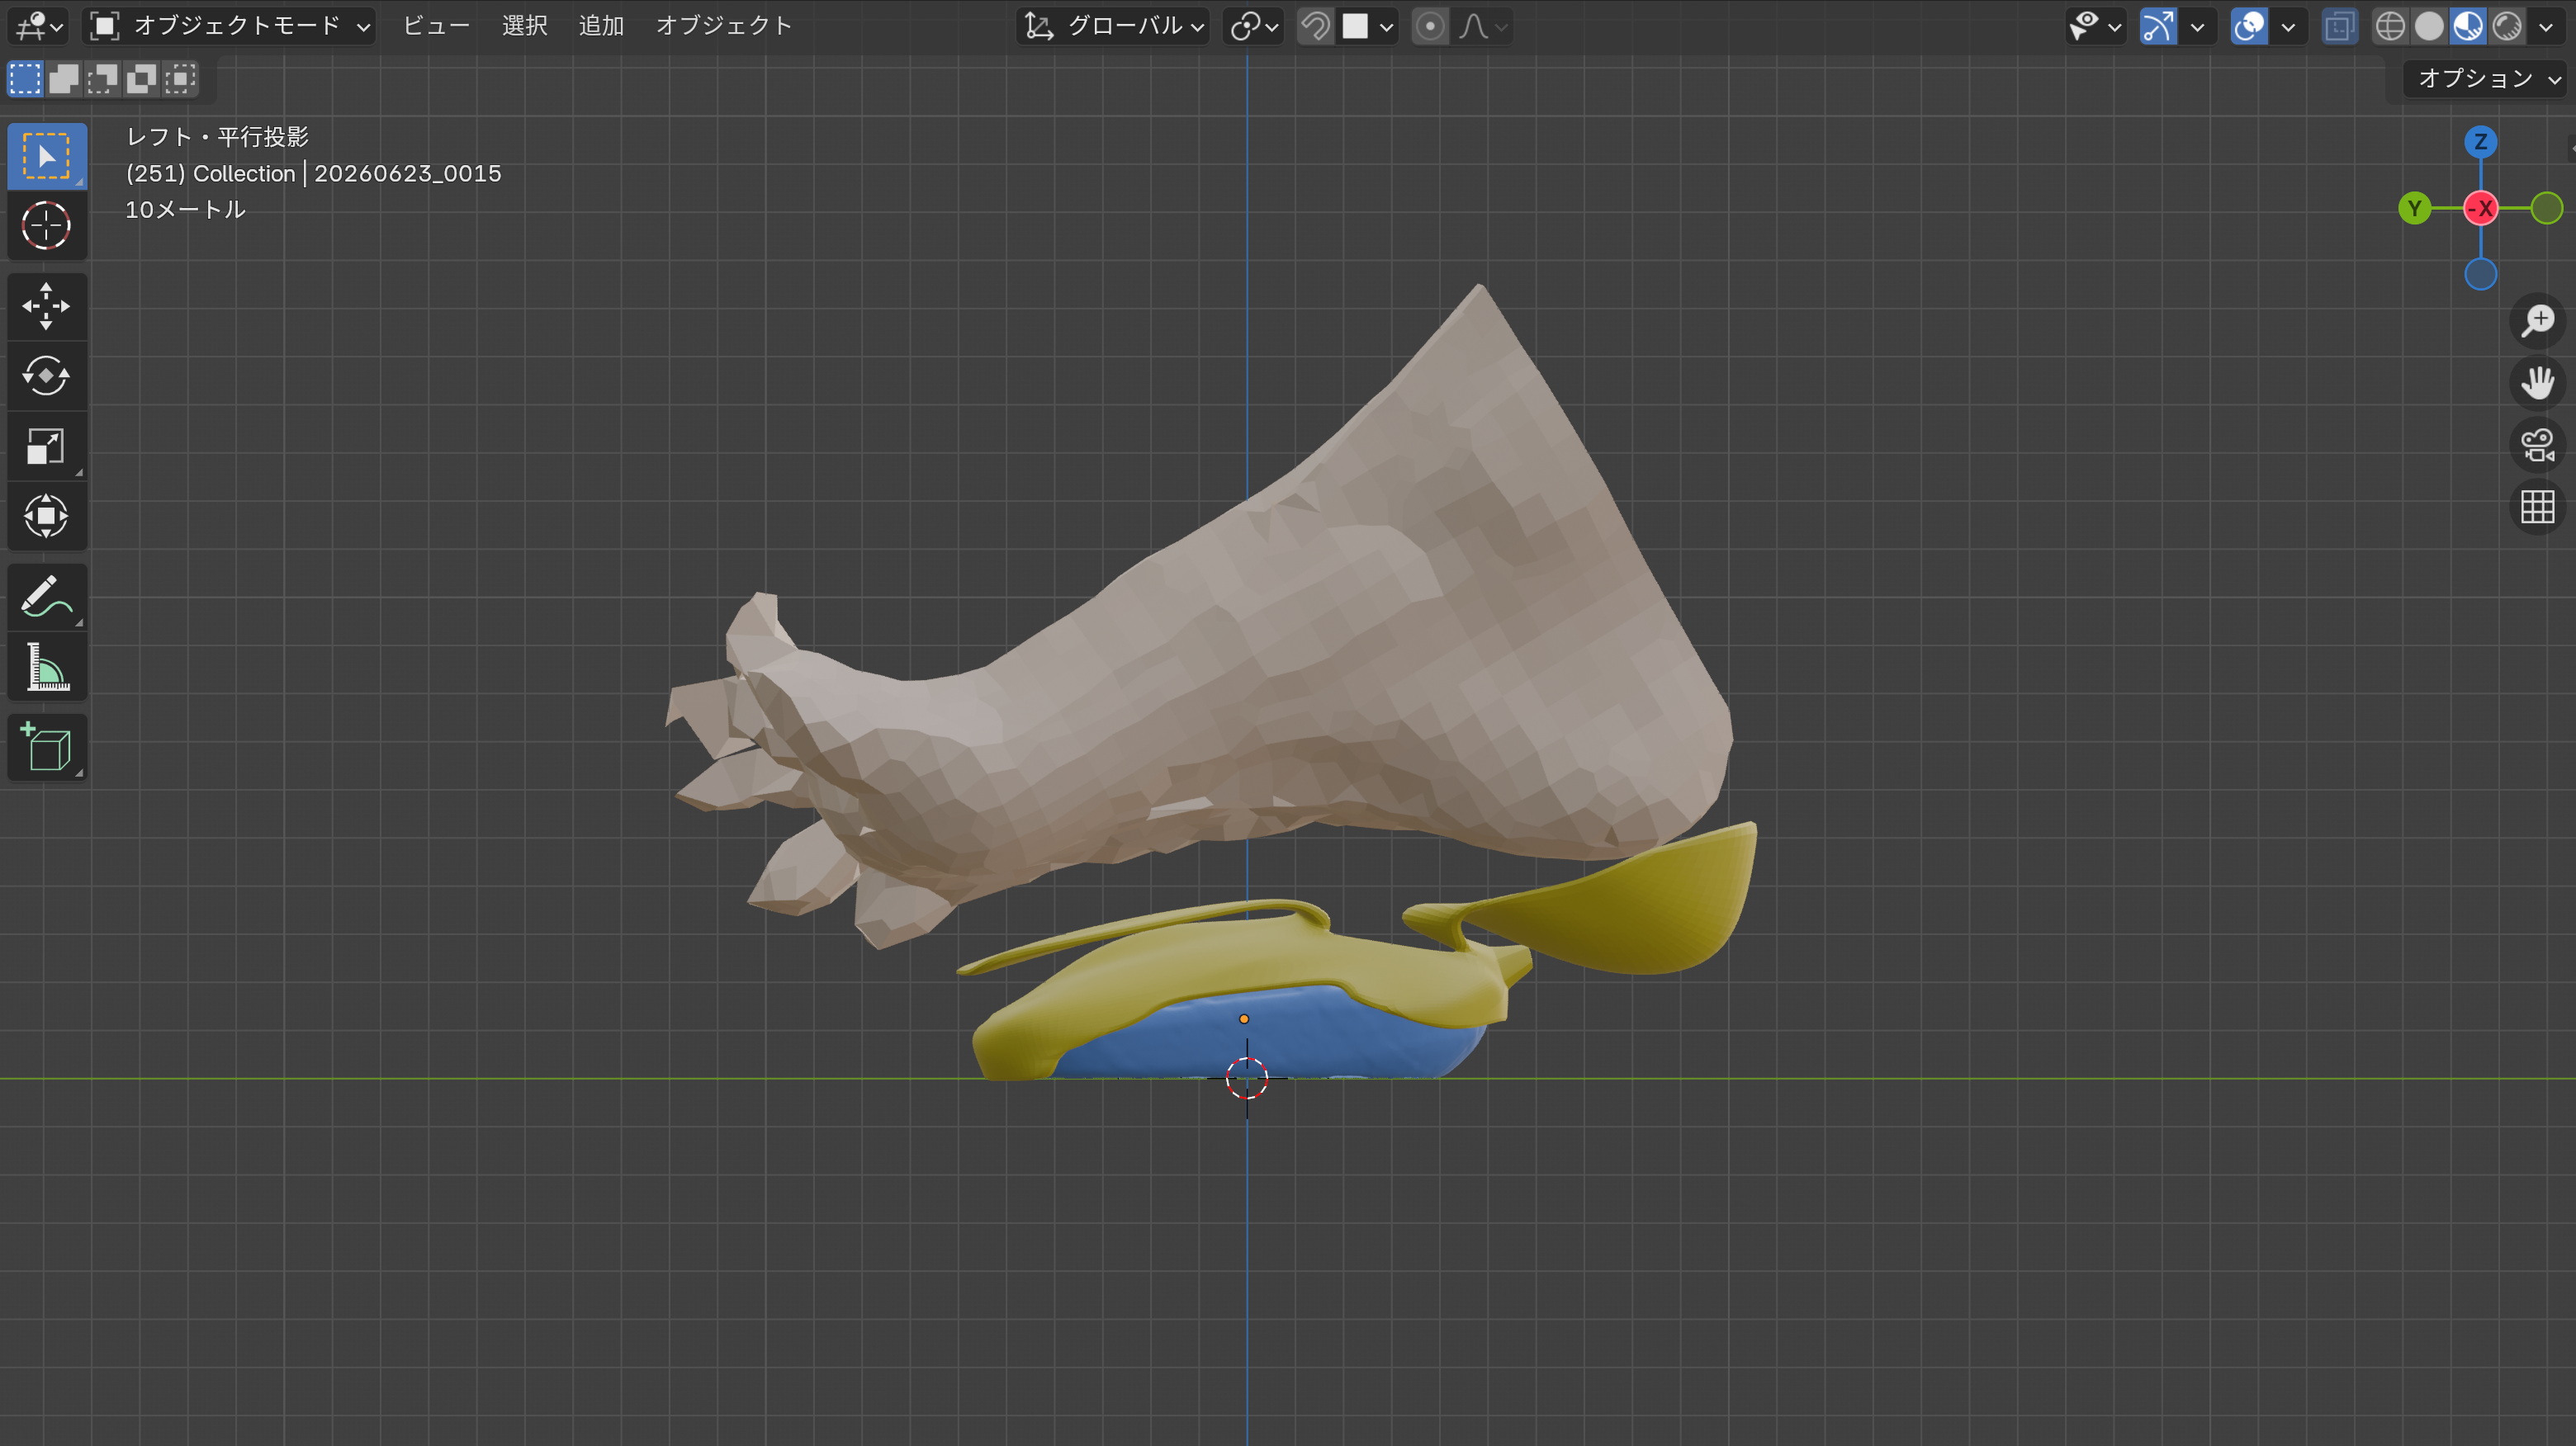Toggle X-ray mode
Viewport: 2576px width, 1446px height.
(x=2340, y=26)
